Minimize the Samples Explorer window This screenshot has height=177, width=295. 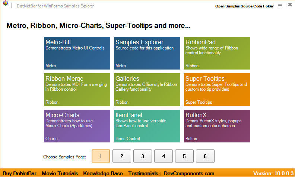(280, 6)
